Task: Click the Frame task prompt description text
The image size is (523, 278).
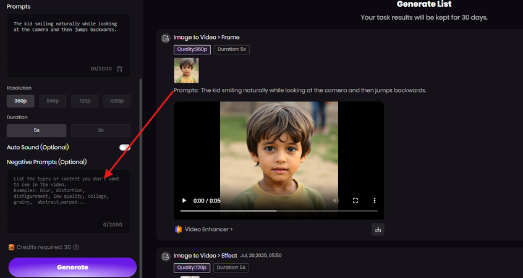Action: coord(300,90)
